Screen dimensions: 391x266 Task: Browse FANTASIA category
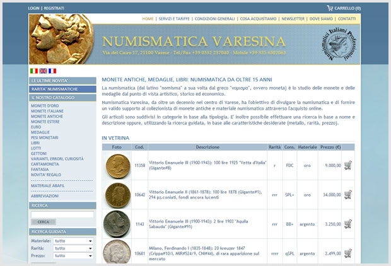coord(40,170)
